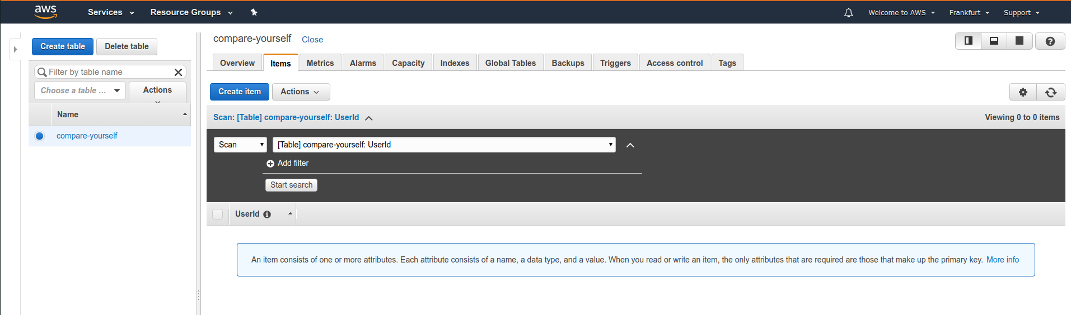Screen dimensions: 1071x315
Task: Open table settings gear icon
Action: point(1023,92)
